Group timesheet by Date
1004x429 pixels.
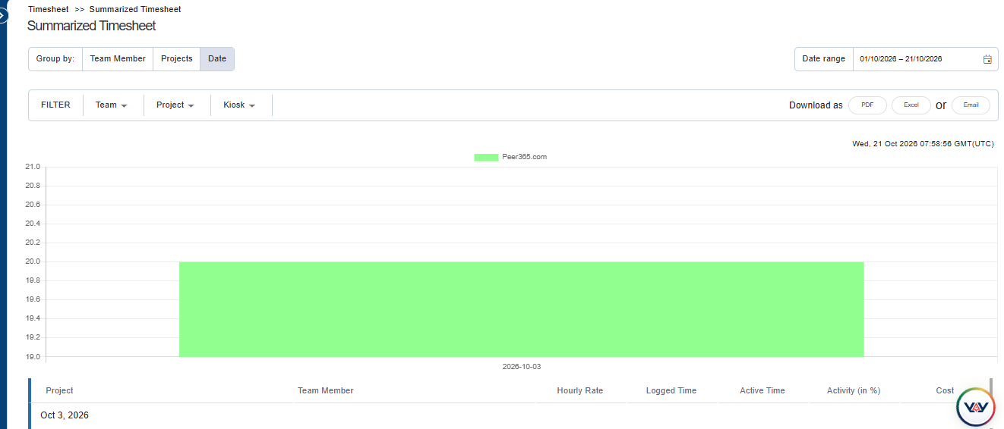[217, 59]
